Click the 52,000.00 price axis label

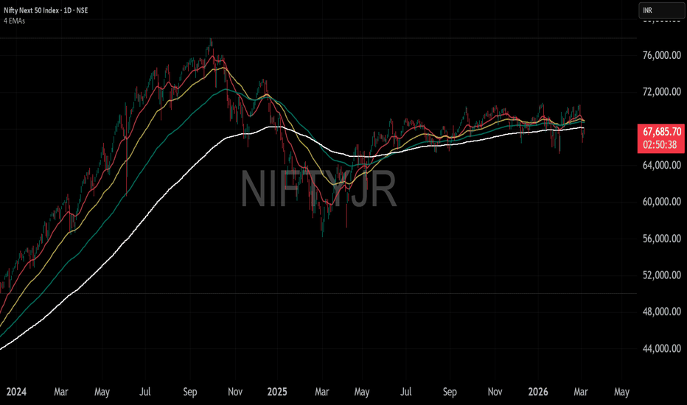(662, 275)
